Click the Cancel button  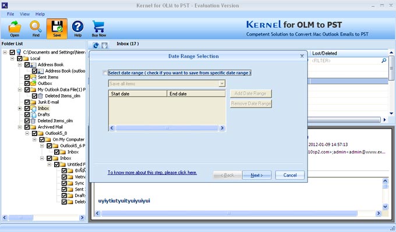(x=290, y=175)
